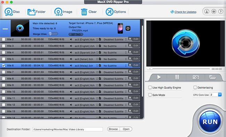Enable Safe Mode checkbox
The width and height of the screenshot is (226, 137).
click(150, 95)
